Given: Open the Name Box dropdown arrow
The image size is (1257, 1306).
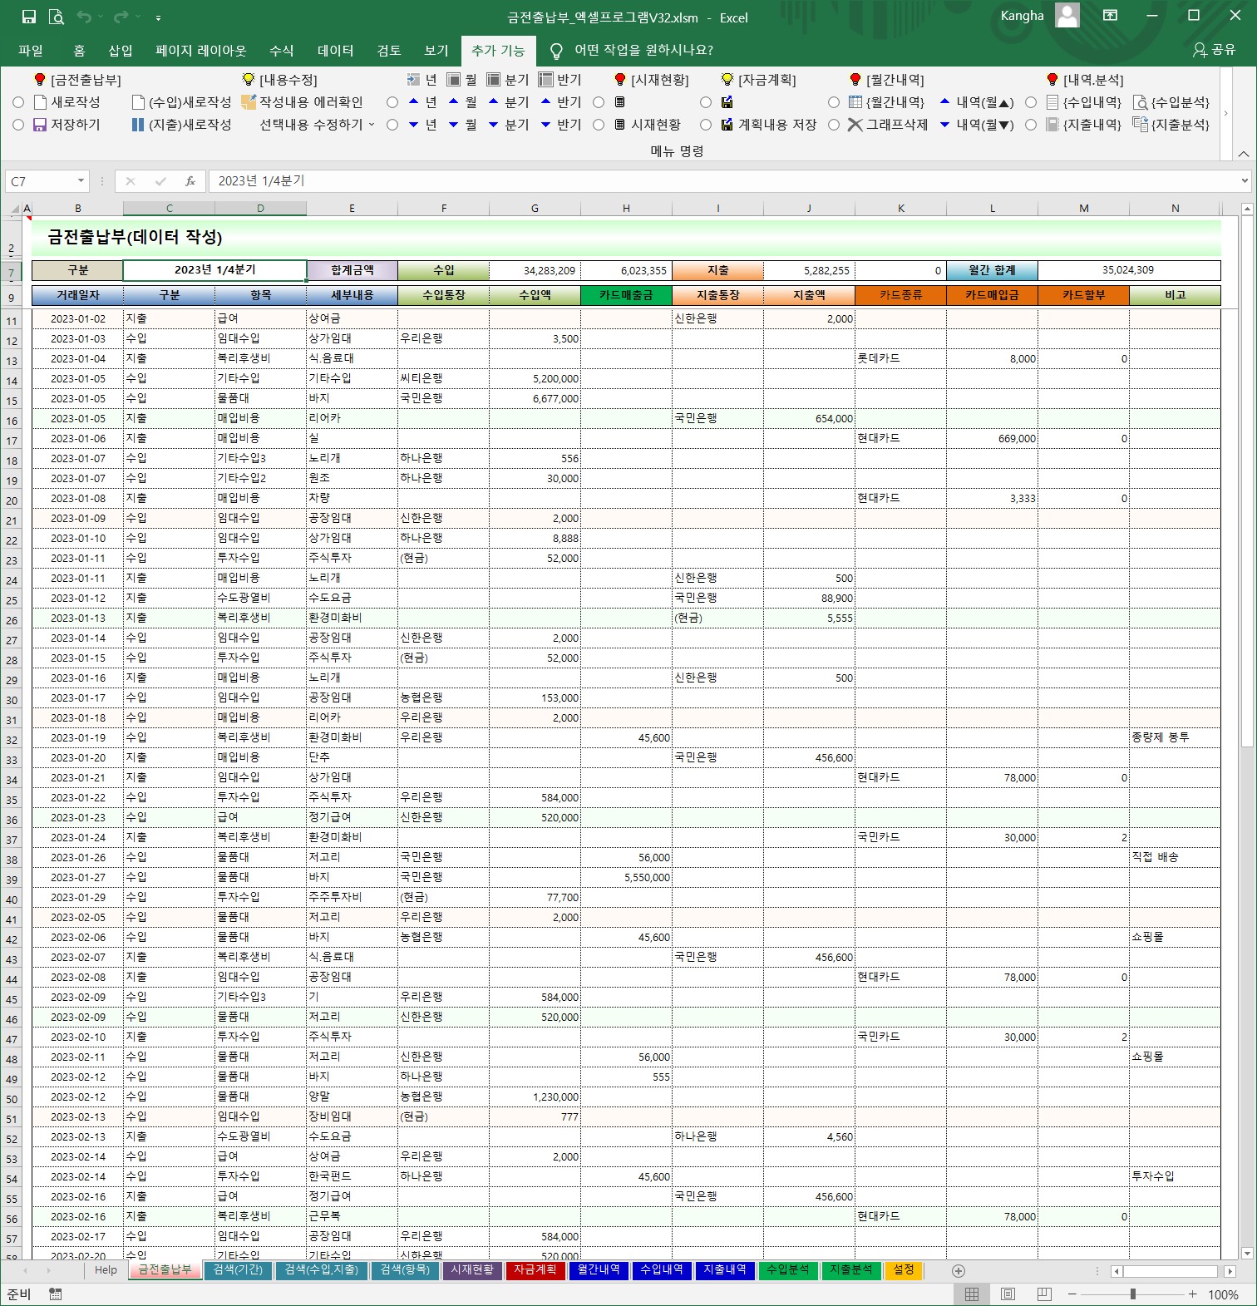Looking at the screenshot, I should point(81,181).
